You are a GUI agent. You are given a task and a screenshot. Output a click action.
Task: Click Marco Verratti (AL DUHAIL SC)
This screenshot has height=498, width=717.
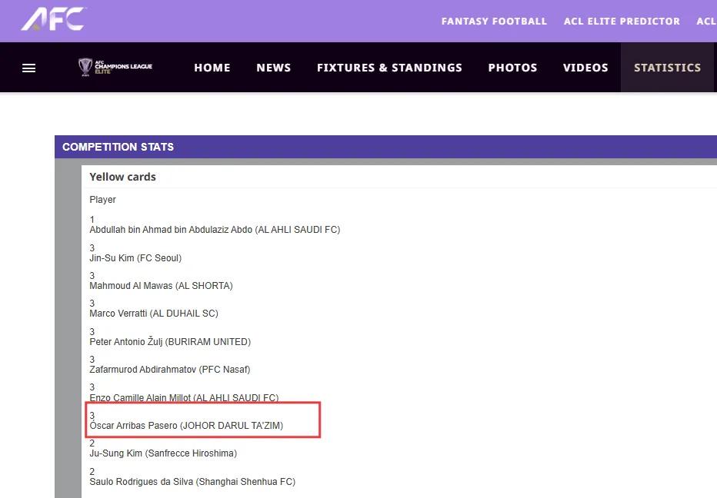tap(154, 314)
